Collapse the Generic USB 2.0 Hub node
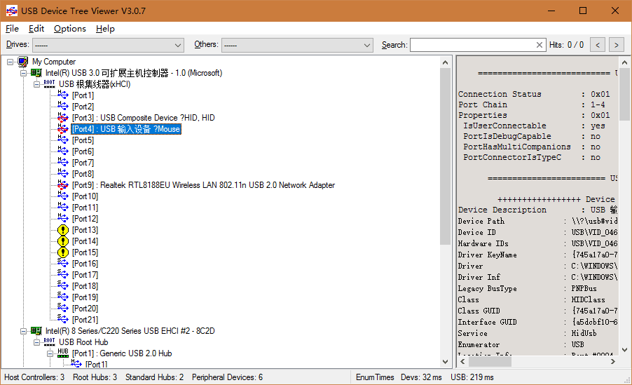632x385 pixels. pyautogui.click(x=50, y=353)
